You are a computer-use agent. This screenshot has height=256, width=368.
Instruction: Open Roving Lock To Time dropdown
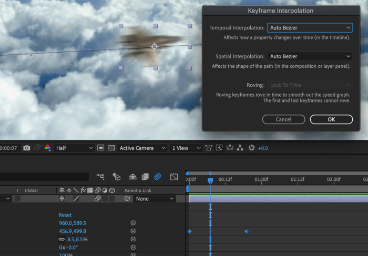coord(310,85)
